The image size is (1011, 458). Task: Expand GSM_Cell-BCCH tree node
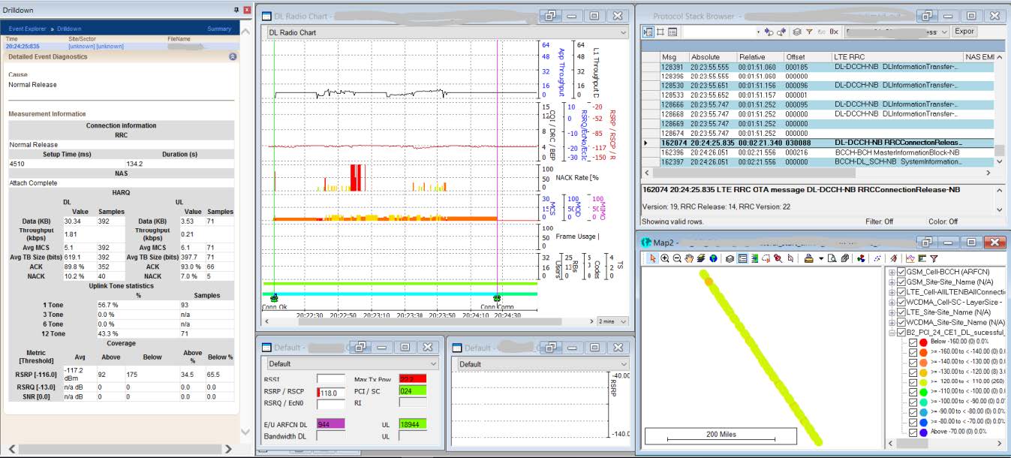[892, 272]
